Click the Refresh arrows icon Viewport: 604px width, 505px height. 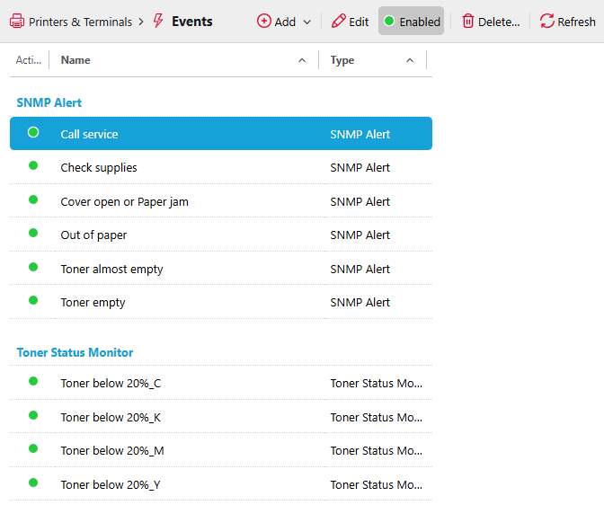pos(547,21)
